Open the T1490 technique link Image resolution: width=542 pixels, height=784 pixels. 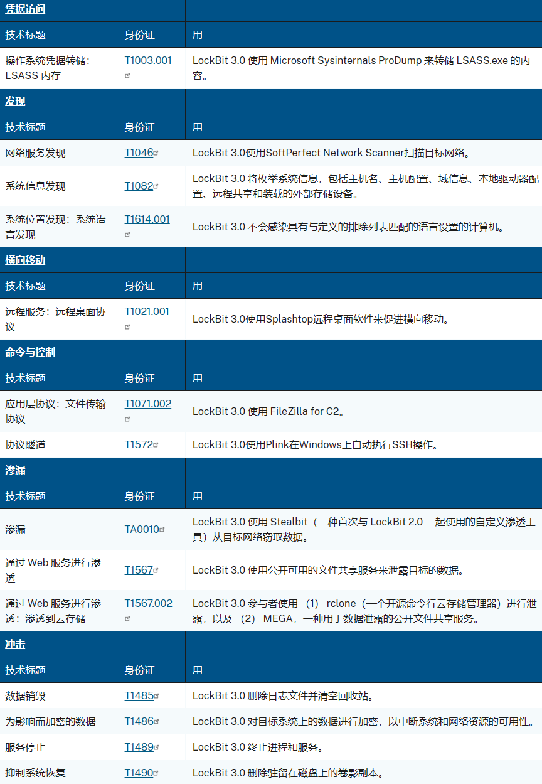(139, 773)
